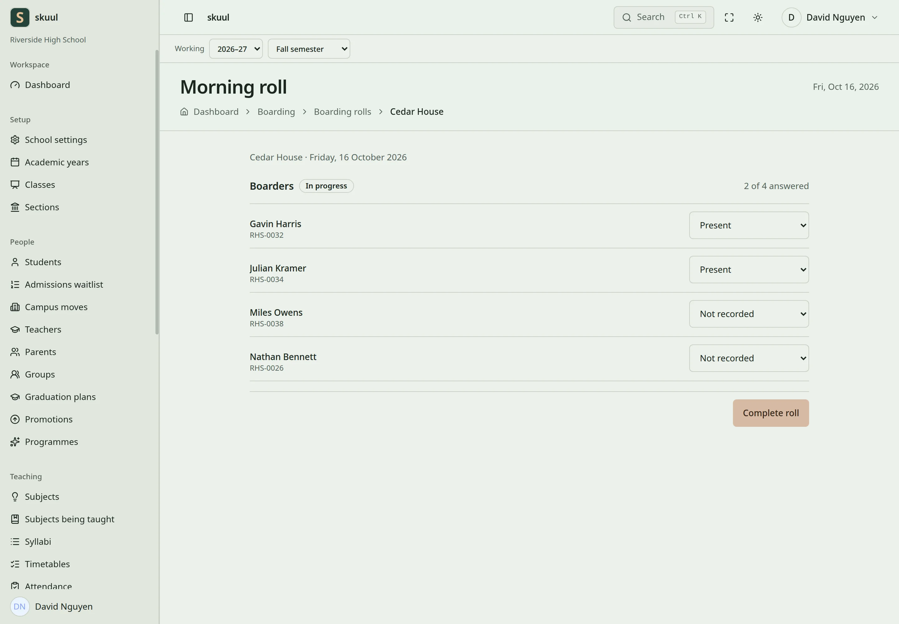Open Graduation plans in the sidebar
Image resolution: width=899 pixels, height=624 pixels.
point(79,397)
